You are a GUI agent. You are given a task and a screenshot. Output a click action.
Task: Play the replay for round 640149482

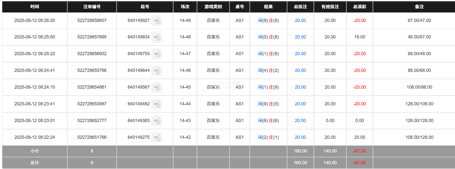[157, 104]
